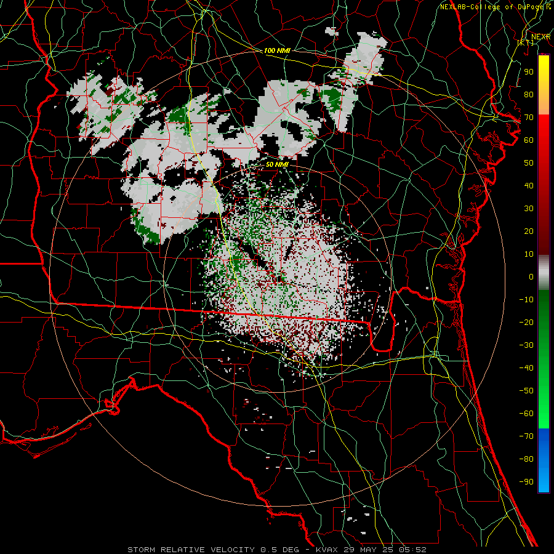Screen dimensions: 554x554
Task: Click the gray zero-velocity segment of color bar
Action: pyautogui.click(x=544, y=273)
